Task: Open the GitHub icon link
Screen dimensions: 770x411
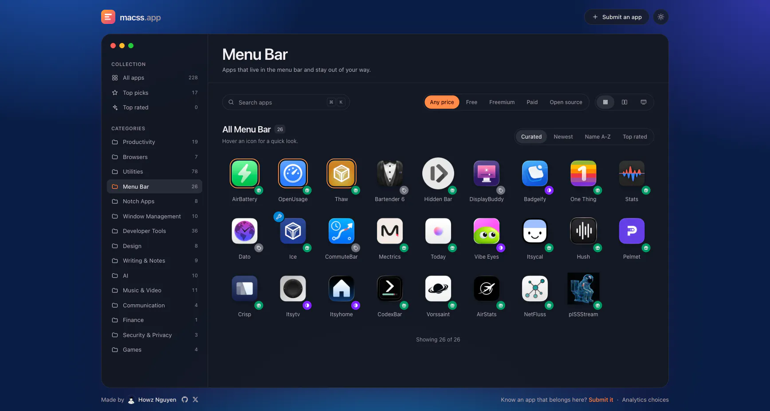Action: (x=185, y=399)
